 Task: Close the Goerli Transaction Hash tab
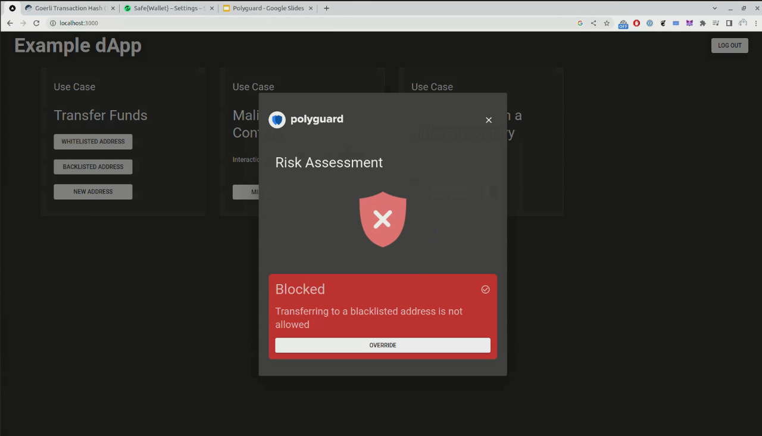click(113, 8)
